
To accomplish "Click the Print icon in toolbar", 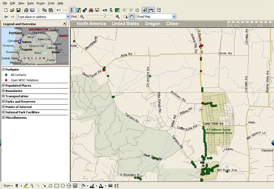I will 26,10.
